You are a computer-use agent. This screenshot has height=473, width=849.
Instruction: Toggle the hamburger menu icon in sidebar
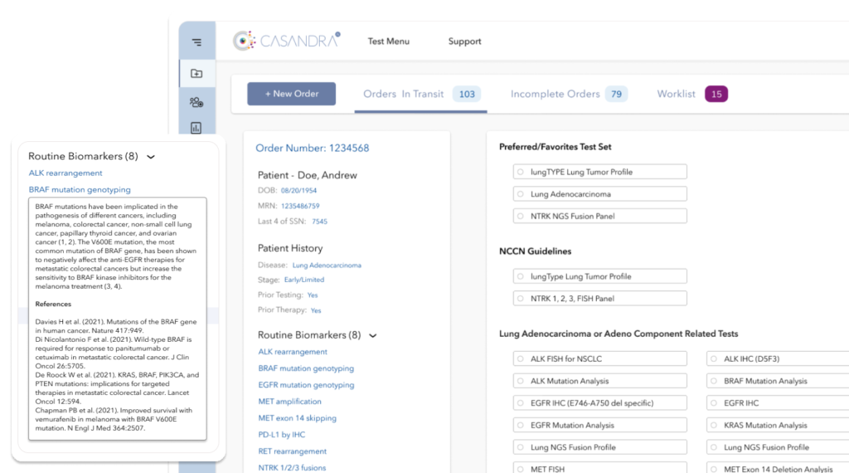click(196, 41)
